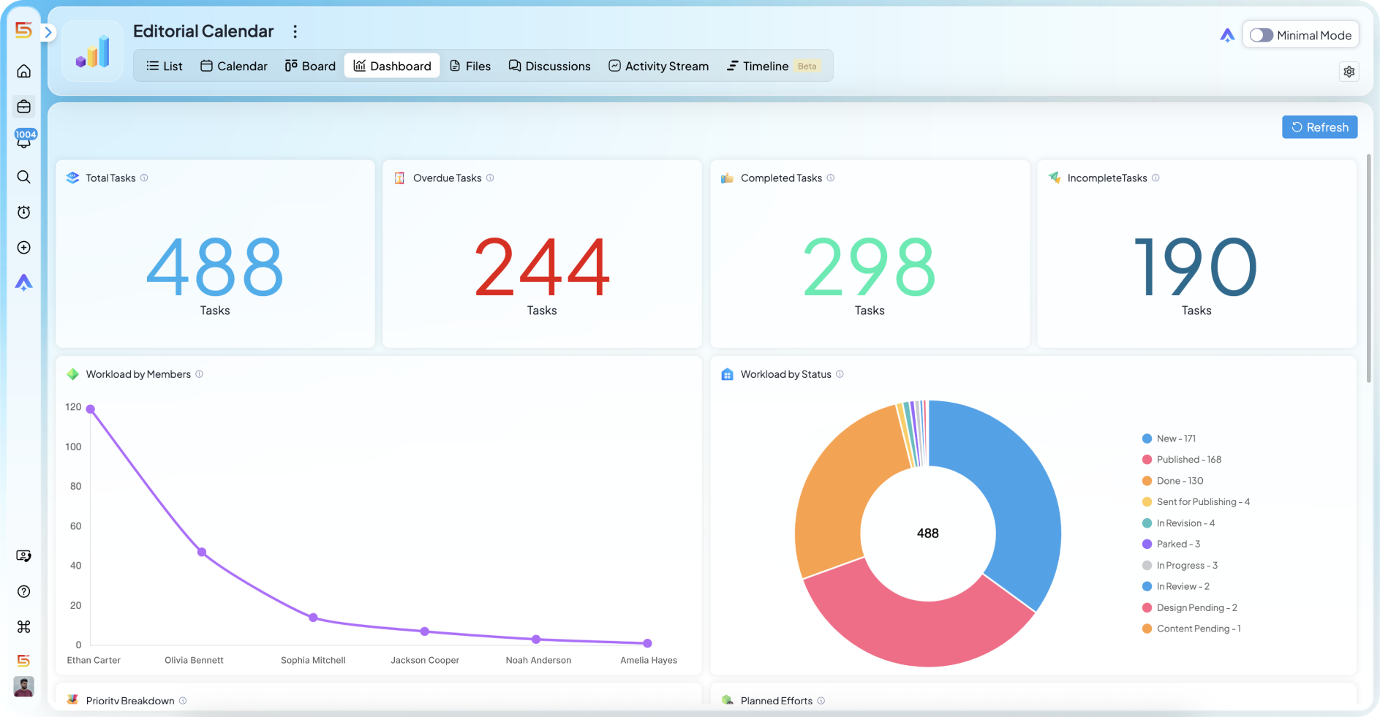Click the Jackson Cooper data point on chart
This screenshot has width=1380, height=717.
(x=425, y=631)
